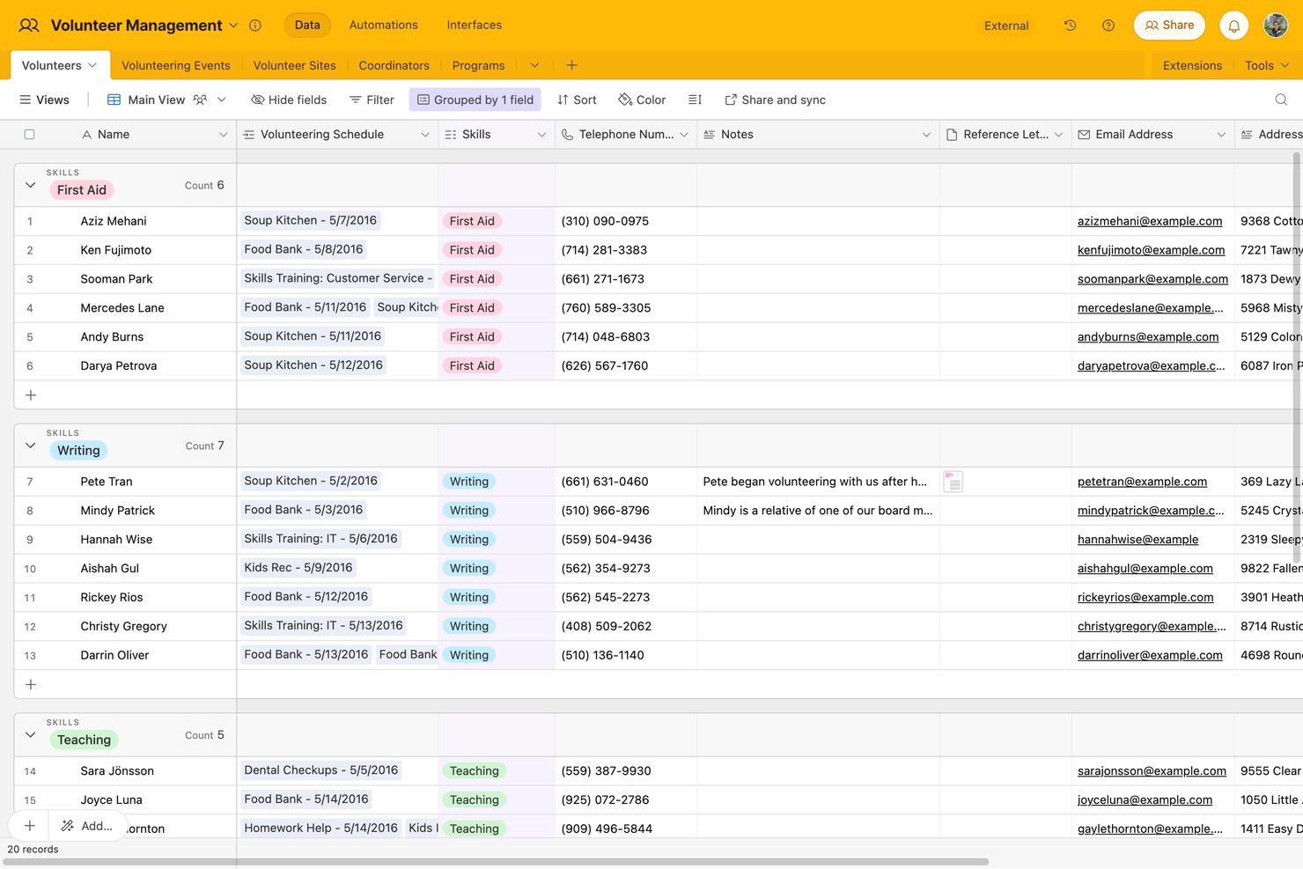Switch to the Programs tab
1303x869 pixels.
click(479, 65)
